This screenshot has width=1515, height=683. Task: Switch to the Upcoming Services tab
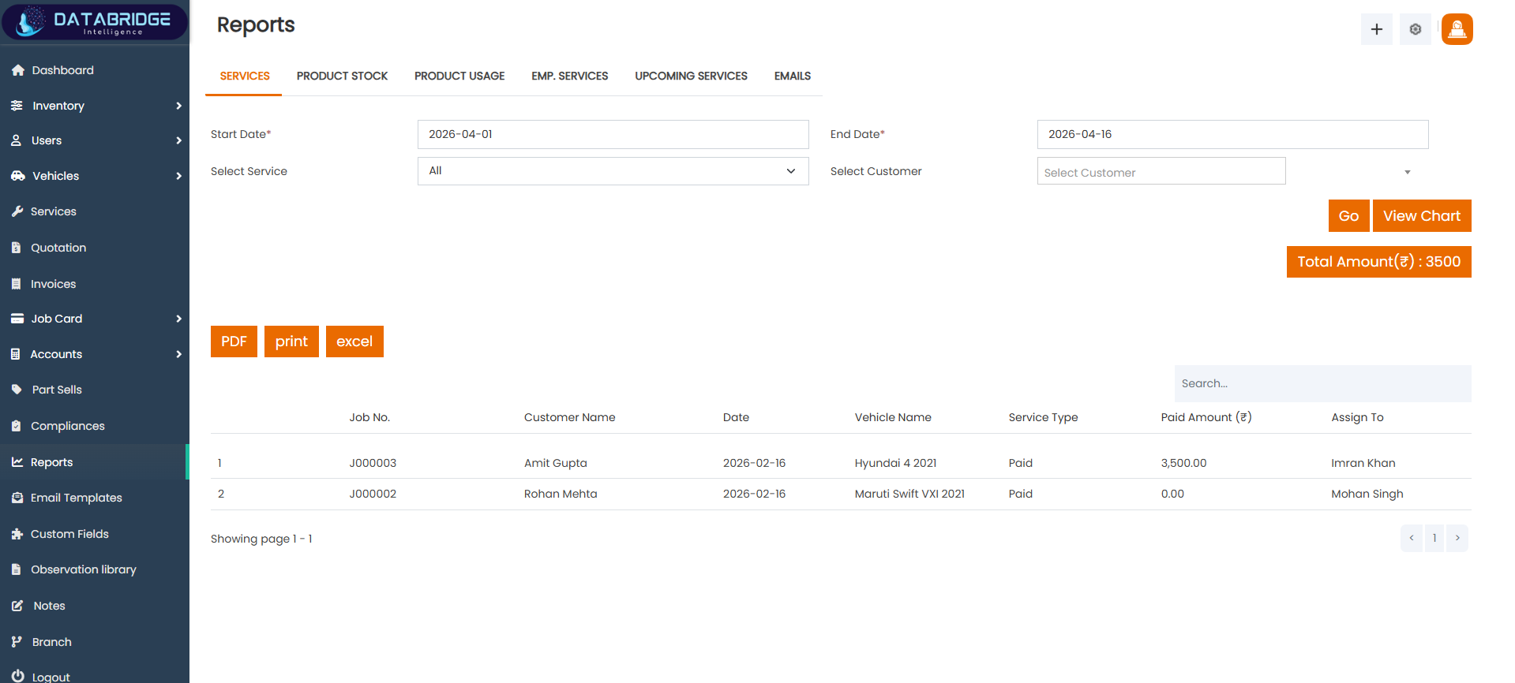click(691, 77)
